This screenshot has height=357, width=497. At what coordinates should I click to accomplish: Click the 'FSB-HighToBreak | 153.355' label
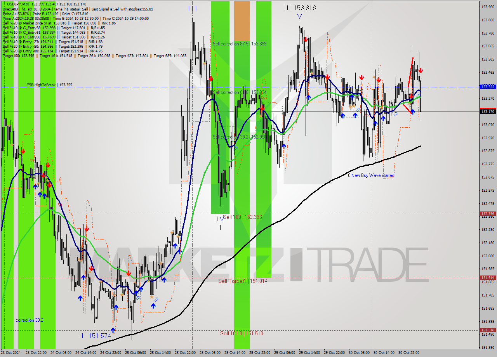coord(49,85)
